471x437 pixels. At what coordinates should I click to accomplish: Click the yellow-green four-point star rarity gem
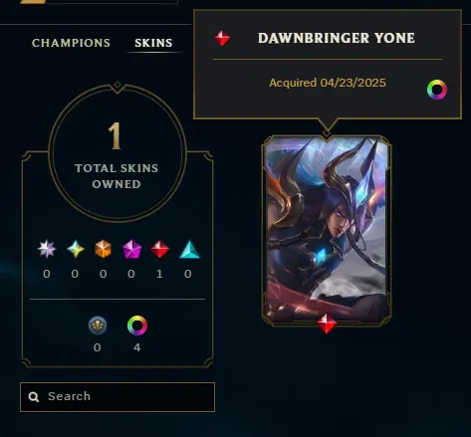tap(76, 249)
